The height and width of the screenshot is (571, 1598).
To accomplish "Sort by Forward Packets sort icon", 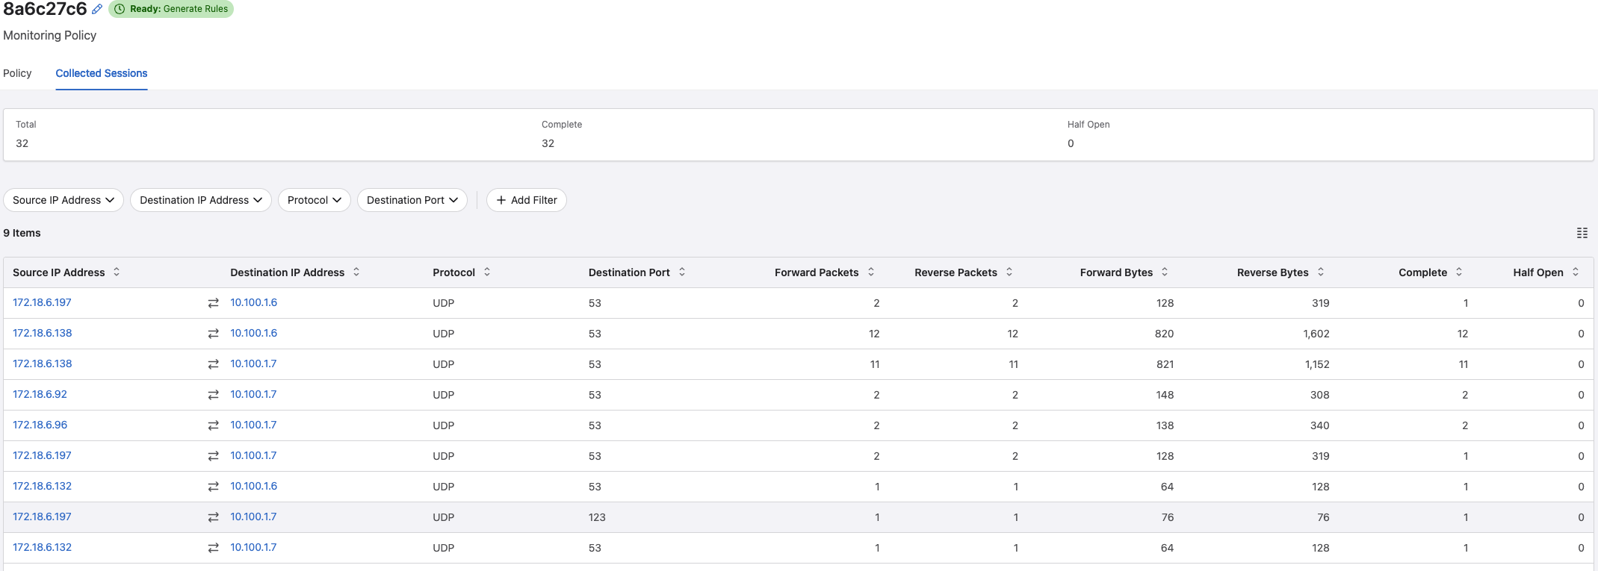I will (871, 272).
